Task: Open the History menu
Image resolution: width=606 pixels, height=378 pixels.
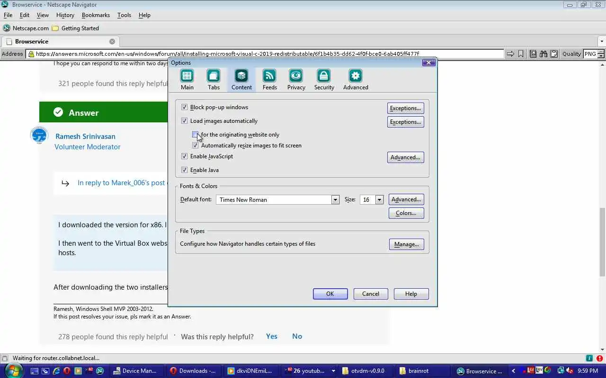Action: coord(65,15)
